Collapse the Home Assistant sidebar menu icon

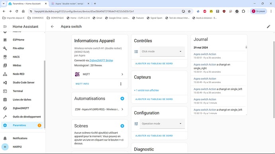click(5, 27)
